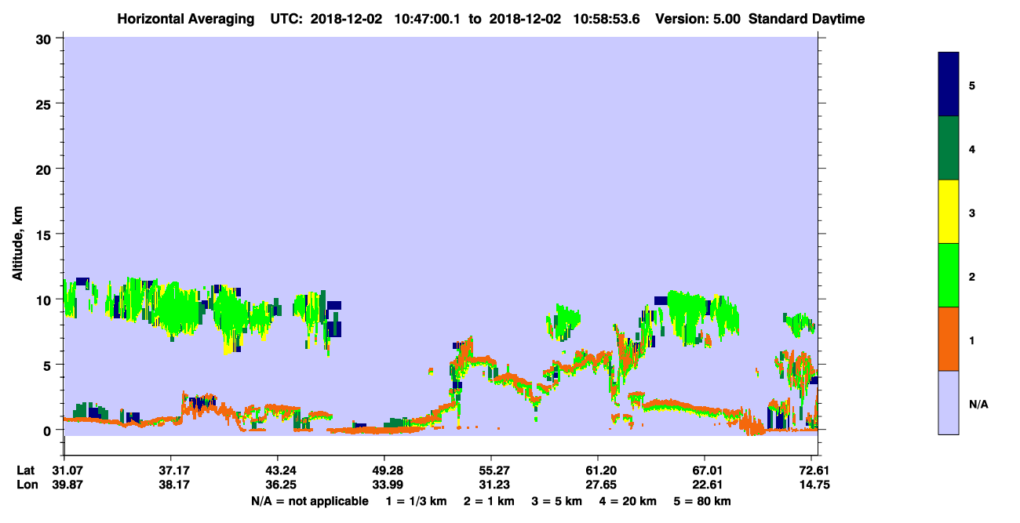Click the y-axis tick label 25
The height and width of the screenshot is (523, 1020).
pyautogui.click(x=44, y=104)
